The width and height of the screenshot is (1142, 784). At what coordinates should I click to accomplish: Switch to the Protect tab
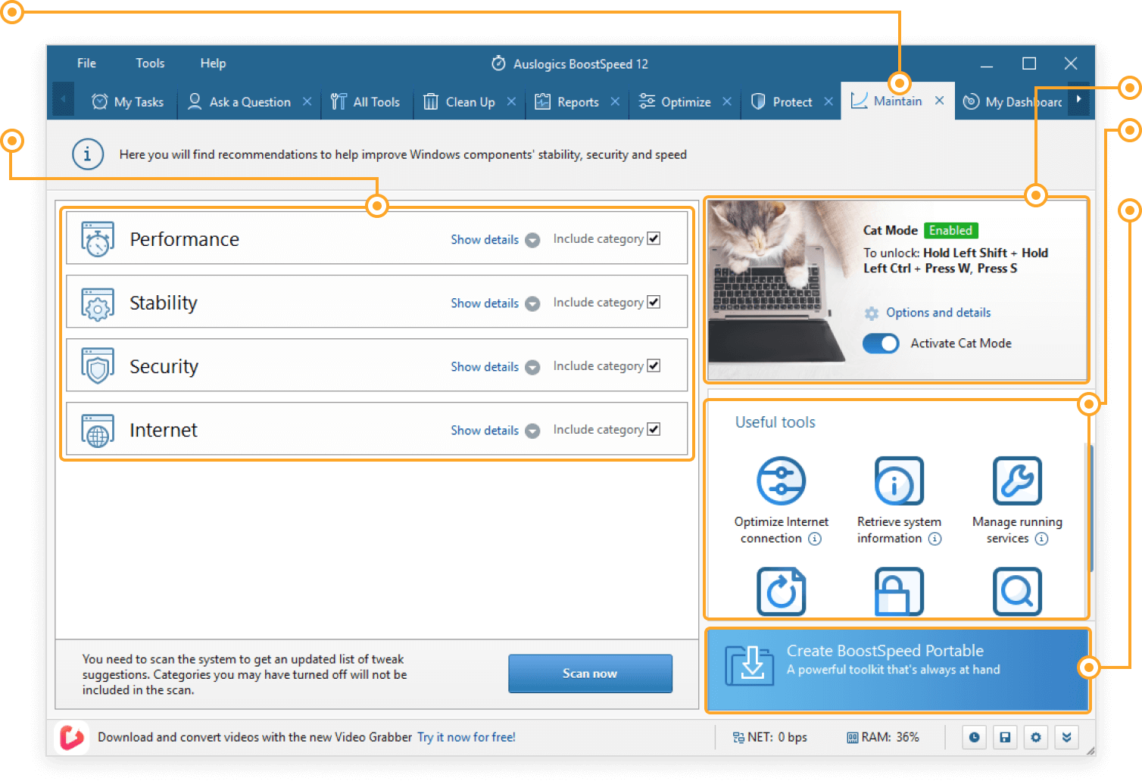click(x=782, y=102)
